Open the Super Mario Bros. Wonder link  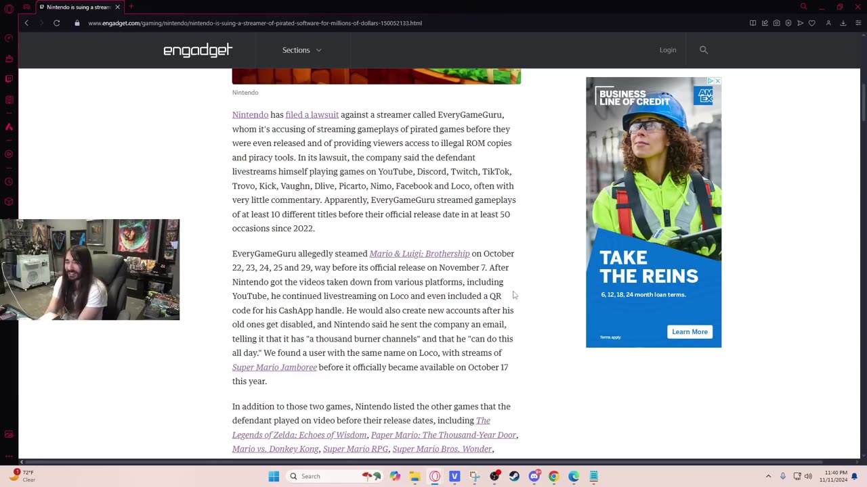pos(442,449)
